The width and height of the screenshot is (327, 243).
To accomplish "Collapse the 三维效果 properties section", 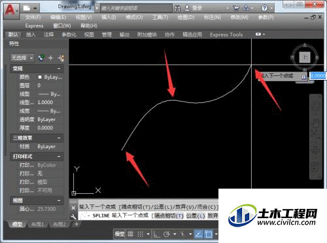I will pos(59,138).
